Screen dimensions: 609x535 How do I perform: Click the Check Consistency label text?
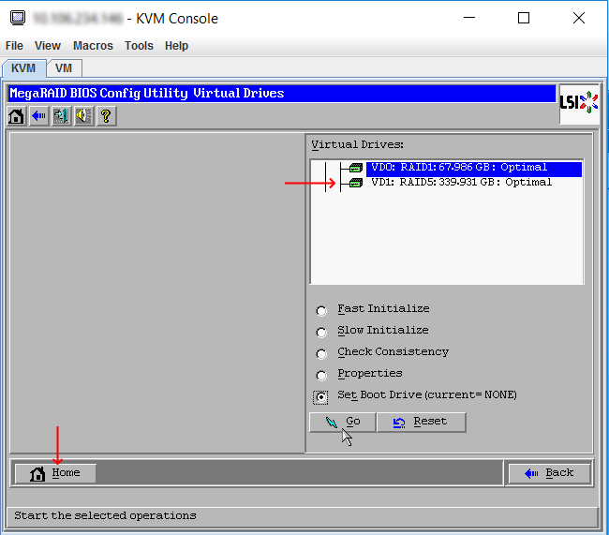pyautogui.click(x=394, y=352)
